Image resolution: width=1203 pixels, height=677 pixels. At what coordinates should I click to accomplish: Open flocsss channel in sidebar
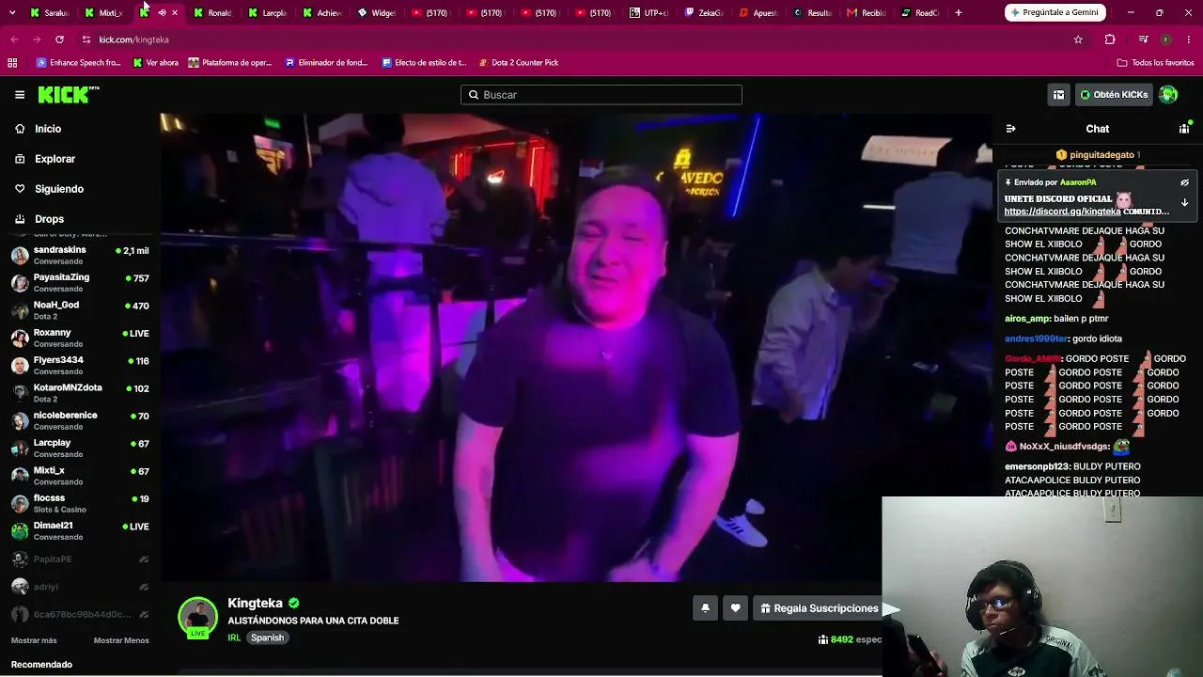(x=80, y=503)
